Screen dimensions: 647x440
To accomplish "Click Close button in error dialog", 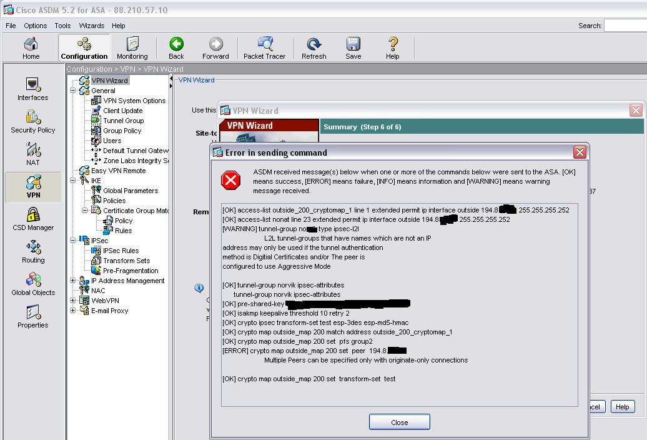I will [400, 422].
